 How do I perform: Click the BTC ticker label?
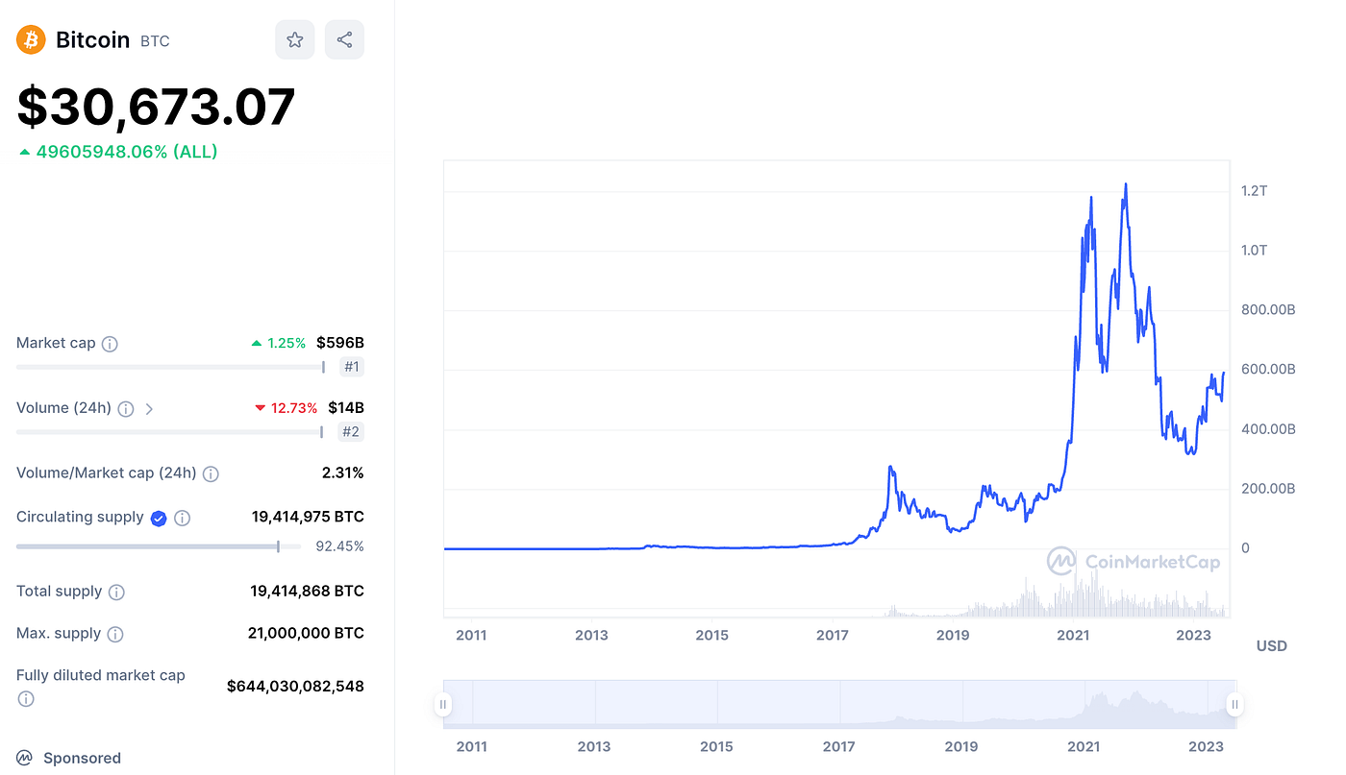[x=155, y=41]
